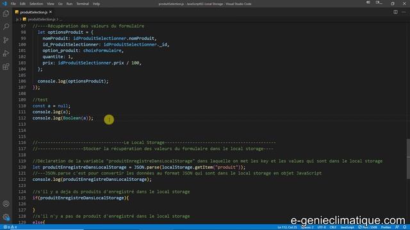
Task: Open the Manage gear icon
Action: point(6,217)
